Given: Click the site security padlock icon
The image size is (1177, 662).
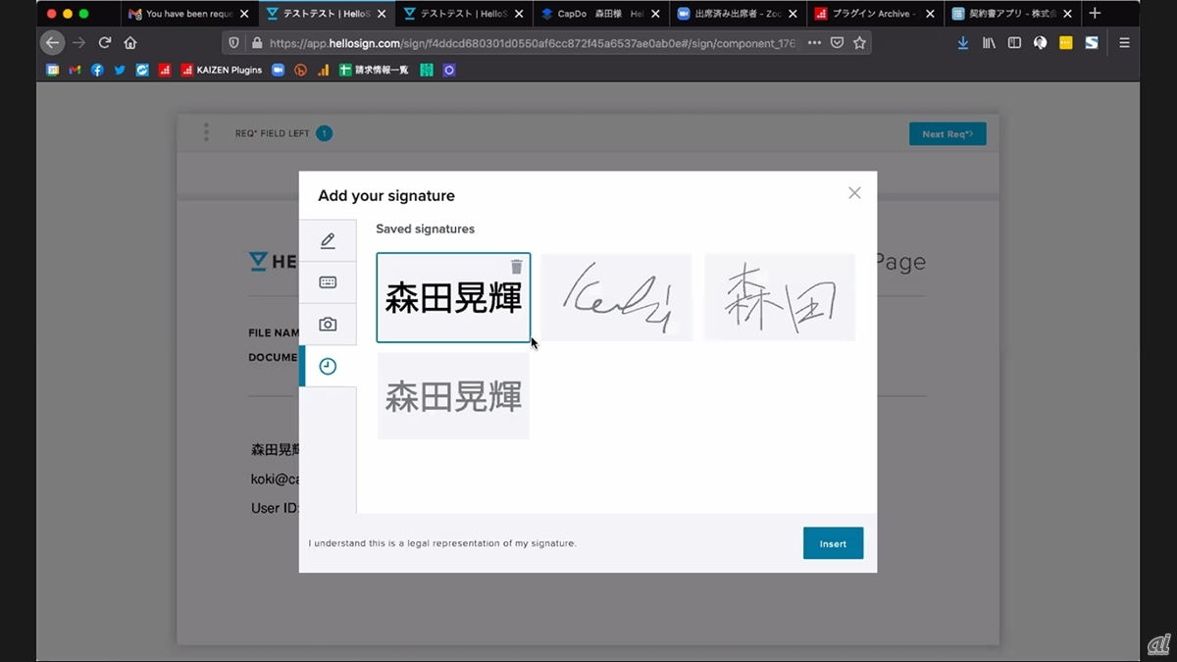Looking at the screenshot, I should pyautogui.click(x=257, y=43).
